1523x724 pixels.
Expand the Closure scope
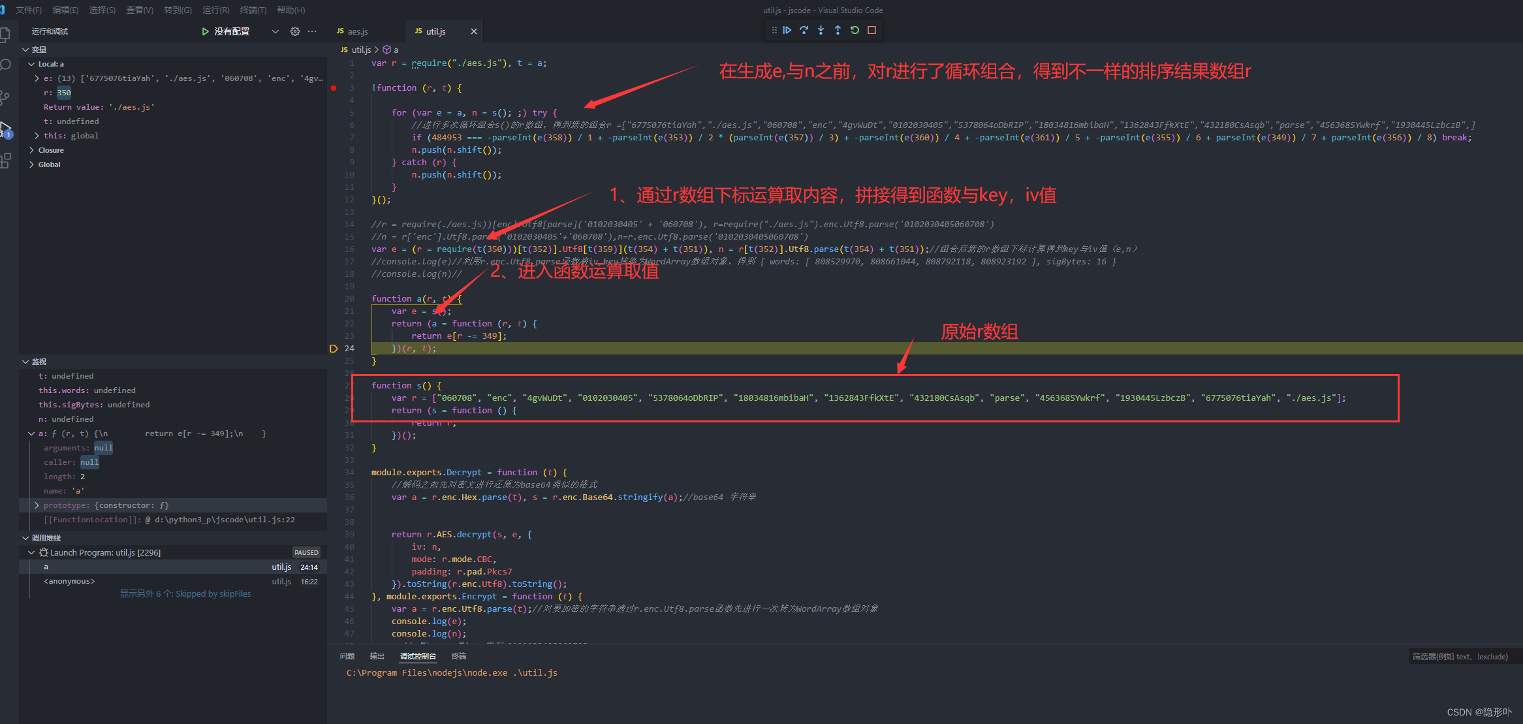click(x=31, y=150)
